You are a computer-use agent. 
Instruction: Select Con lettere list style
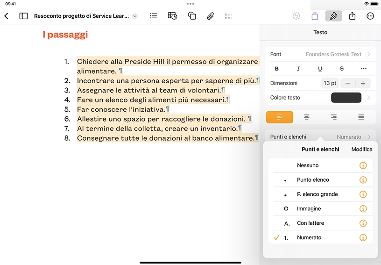point(320,223)
